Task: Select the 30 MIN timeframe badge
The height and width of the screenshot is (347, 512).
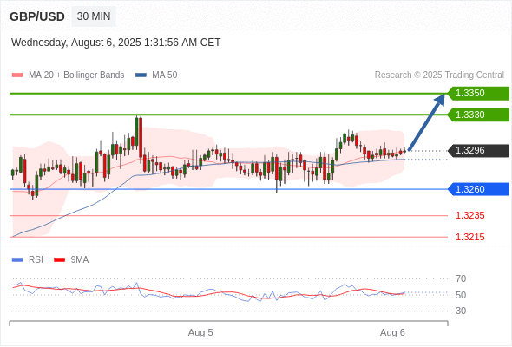Action: [x=94, y=16]
